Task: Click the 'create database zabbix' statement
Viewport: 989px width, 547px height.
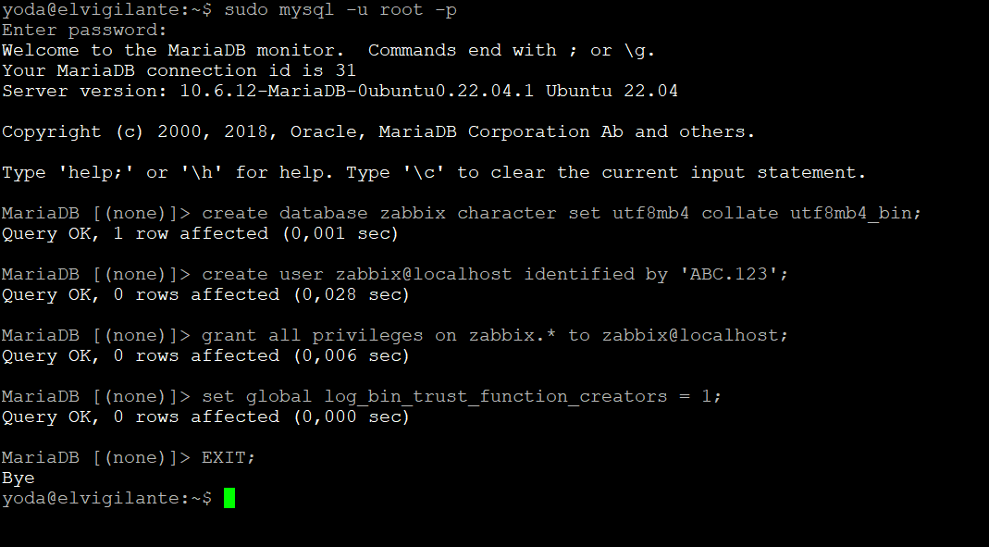Action: click(x=324, y=213)
